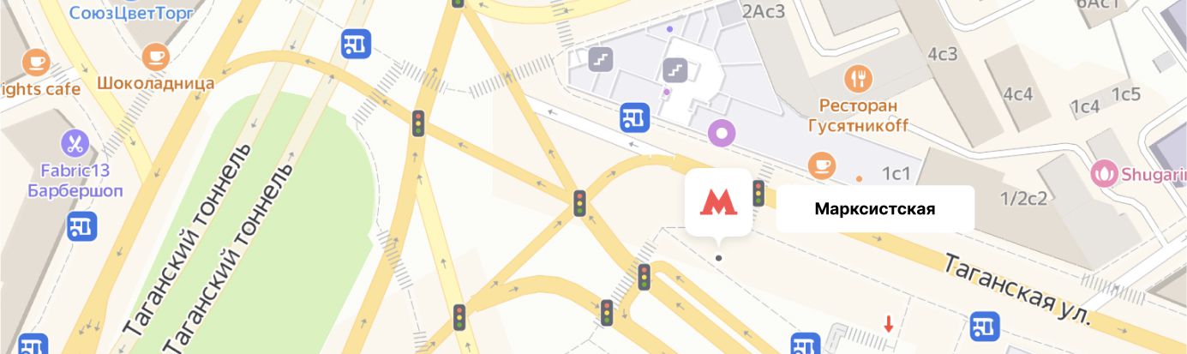Select building number 1/2с2 label
The height and width of the screenshot is (354, 1187).
[1024, 198]
